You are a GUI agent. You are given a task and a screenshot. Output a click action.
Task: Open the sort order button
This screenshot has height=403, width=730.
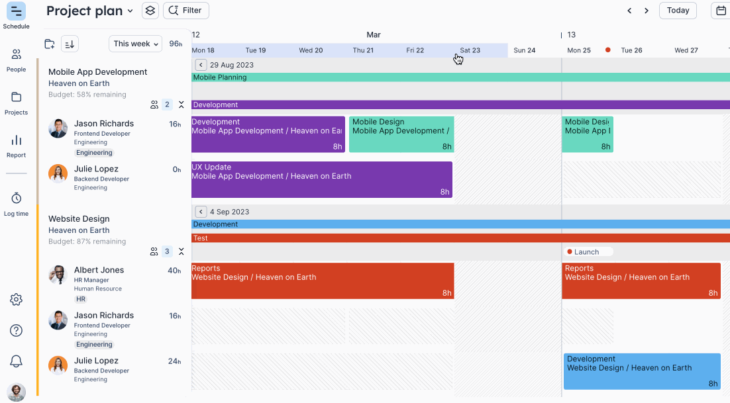tap(70, 44)
